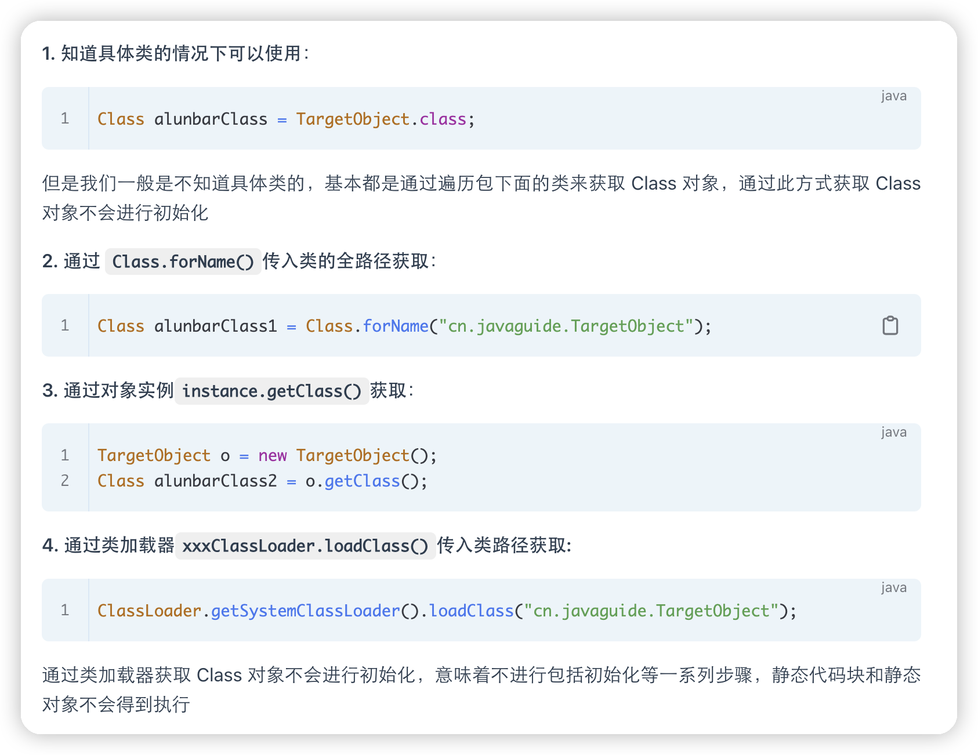Viewport: 978px width, 755px height.
Task: Click the getSystemClassLoader method name
Action: pyautogui.click(x=305, y=611)
